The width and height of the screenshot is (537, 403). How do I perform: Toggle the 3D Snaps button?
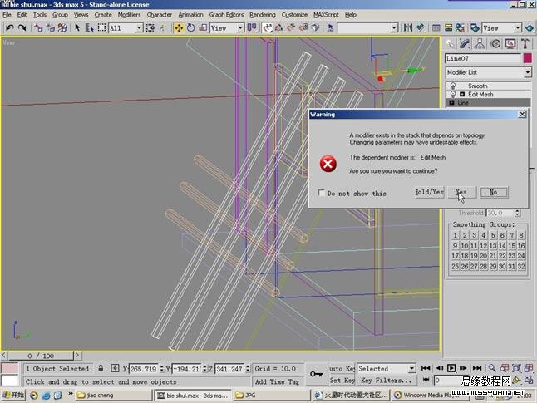pyautogui.click(x=267, y=27)
